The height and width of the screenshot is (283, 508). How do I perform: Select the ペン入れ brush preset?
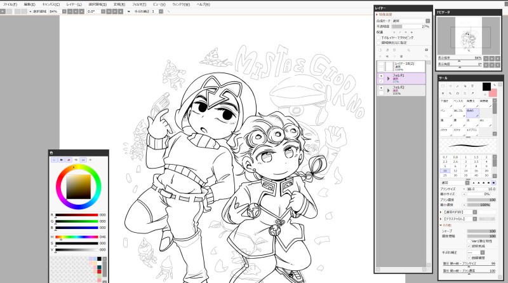point(459,103)
